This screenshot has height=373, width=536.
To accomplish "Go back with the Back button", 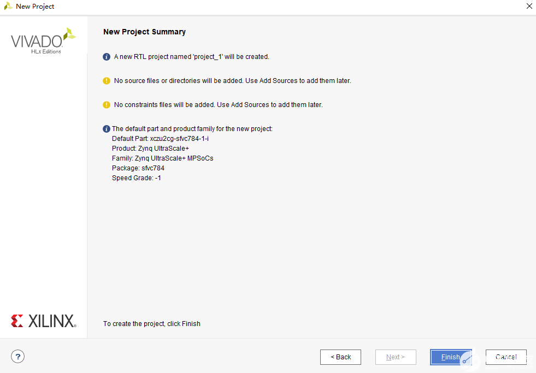I will coord(340,357).
